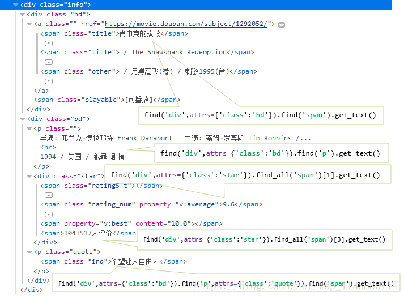Select the closing </a> tag row
Viewport: 404px width, 297px height.
(x=41, y=91)
